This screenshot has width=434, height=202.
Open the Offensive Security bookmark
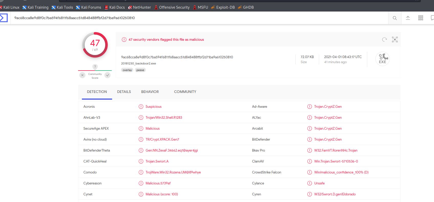pyautogui.click(x=172, y=7)
